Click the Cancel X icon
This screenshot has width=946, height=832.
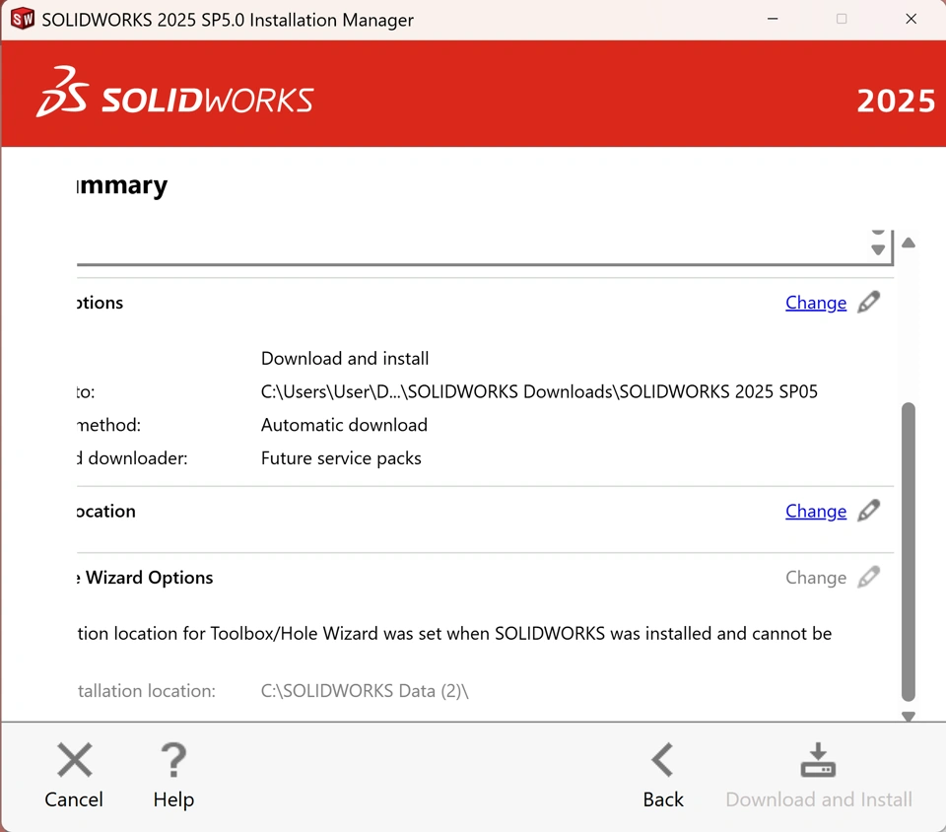[x=74, y=761]
